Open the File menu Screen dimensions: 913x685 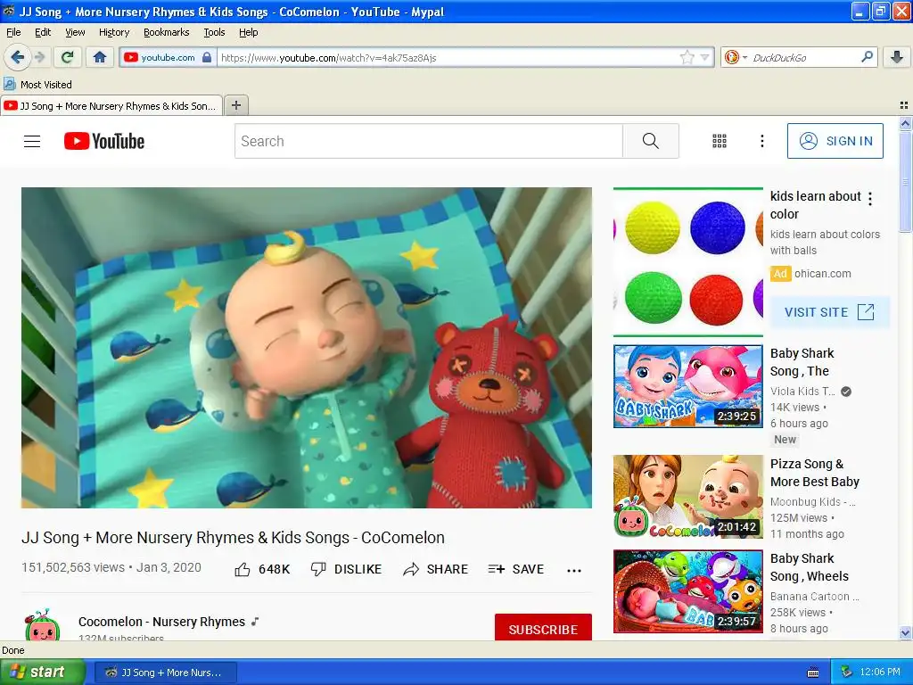coord(13,32)
